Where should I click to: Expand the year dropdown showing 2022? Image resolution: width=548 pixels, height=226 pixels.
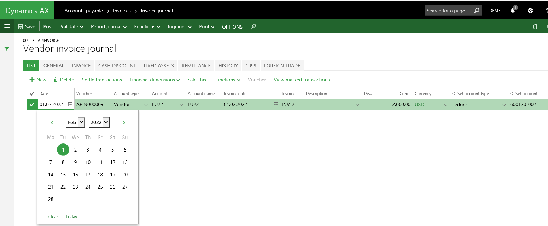[x=99, y=122]
